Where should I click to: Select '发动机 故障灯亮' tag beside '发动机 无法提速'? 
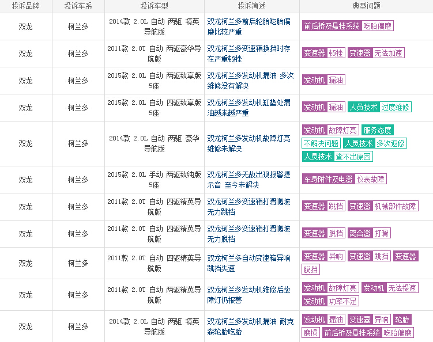pyautogui.click(x=330, y=288)
